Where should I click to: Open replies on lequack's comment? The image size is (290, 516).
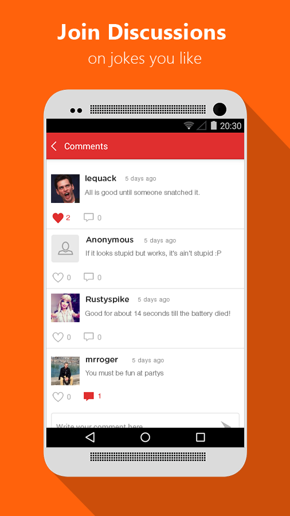pyautogui.click(x=89, y=217)
